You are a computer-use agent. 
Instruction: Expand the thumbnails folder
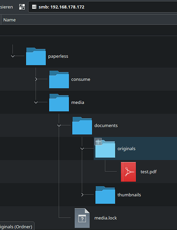tap(82, 195)
